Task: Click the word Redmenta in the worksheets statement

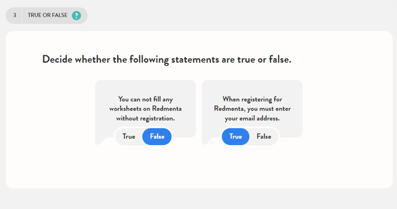Action: pyautogui.click(x=167, y=109)
